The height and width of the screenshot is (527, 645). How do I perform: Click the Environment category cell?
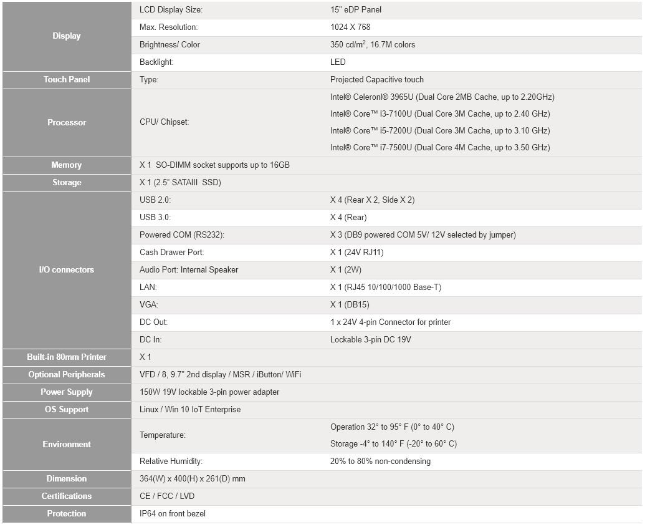(67, 445)
